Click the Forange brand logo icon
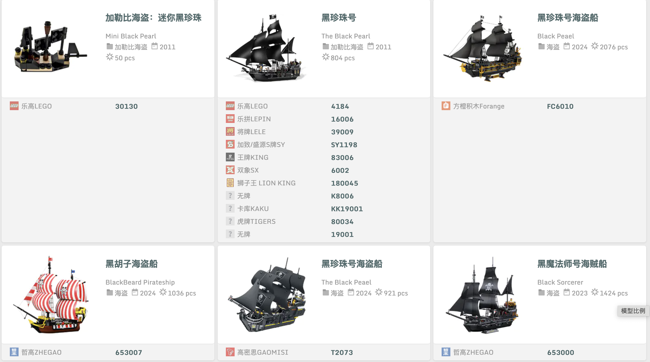This screenshot has height=362, width=650. coord(446,106)
